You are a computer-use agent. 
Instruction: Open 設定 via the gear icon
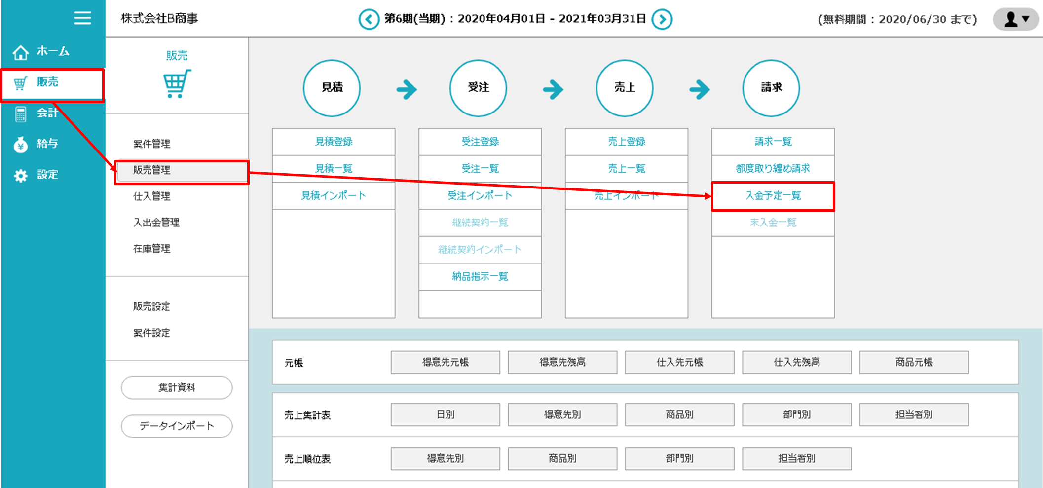click(21, 176)
